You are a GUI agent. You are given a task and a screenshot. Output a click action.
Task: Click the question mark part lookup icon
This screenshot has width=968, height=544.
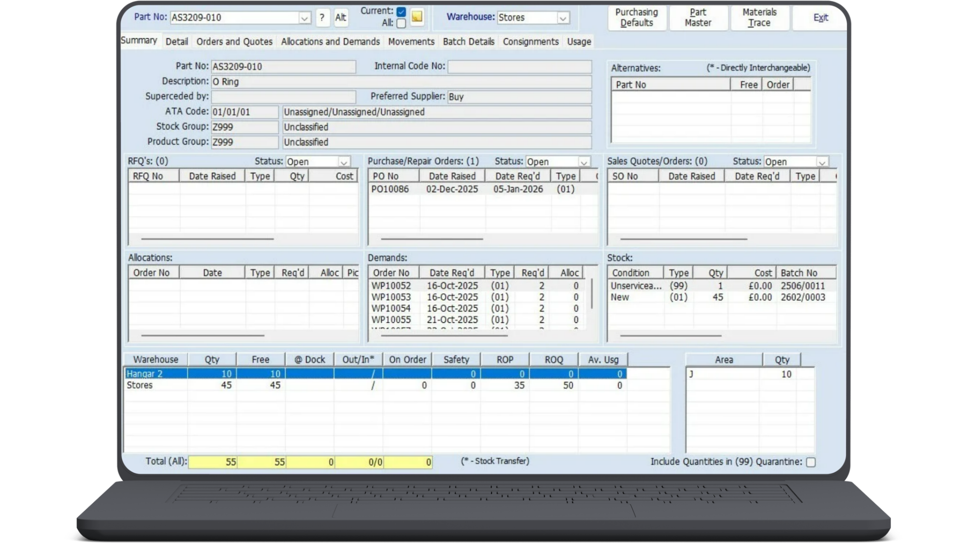(322, 18)
